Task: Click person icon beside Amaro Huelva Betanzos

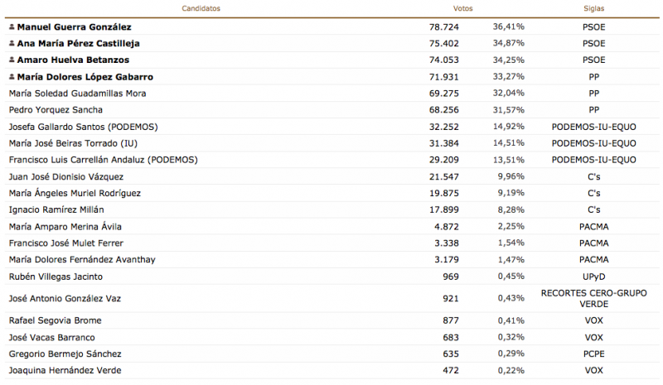Action: [x=12, y=60]
